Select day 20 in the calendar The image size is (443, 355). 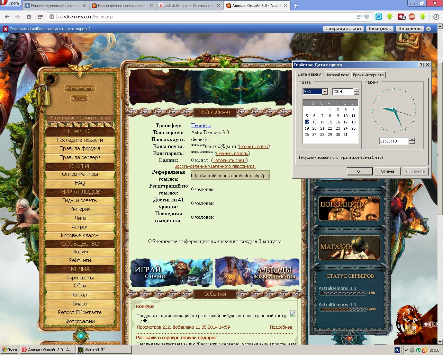coord(314,128)
